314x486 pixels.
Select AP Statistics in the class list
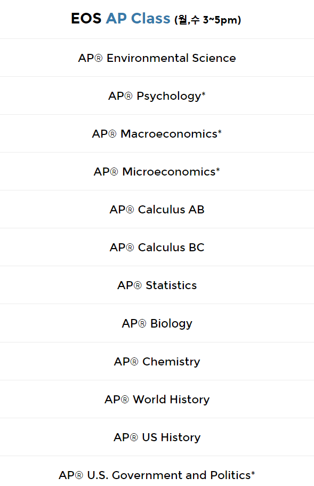pos(157,285)
